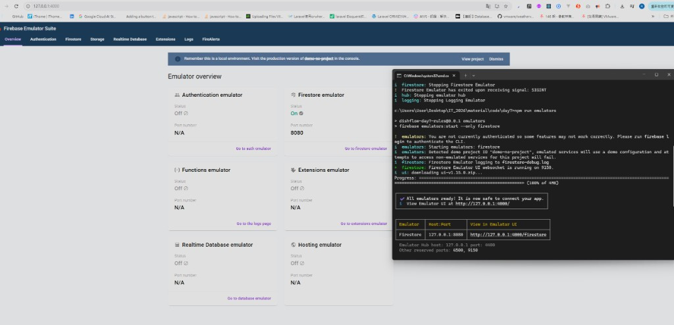The width and height of the screenshot is (674, 325).
Task: Reload the page in the browser
Action: tap(16, 7)
